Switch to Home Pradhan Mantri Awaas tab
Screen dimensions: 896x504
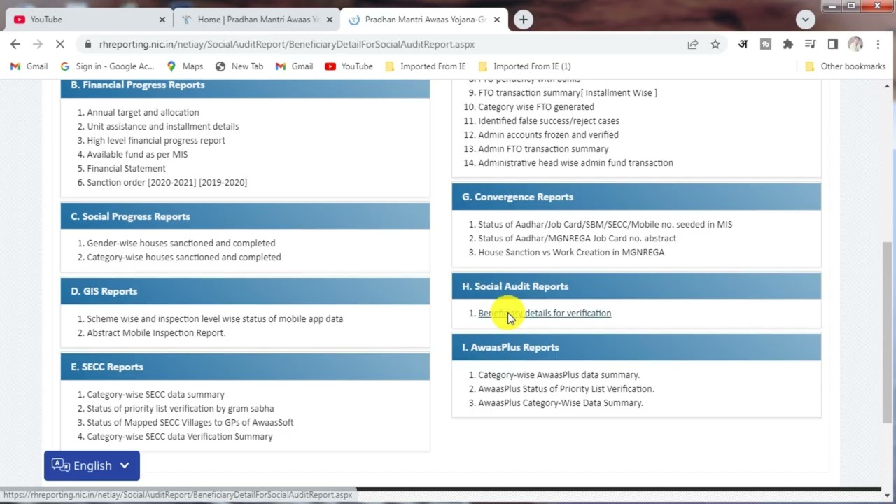coord(256,20)
